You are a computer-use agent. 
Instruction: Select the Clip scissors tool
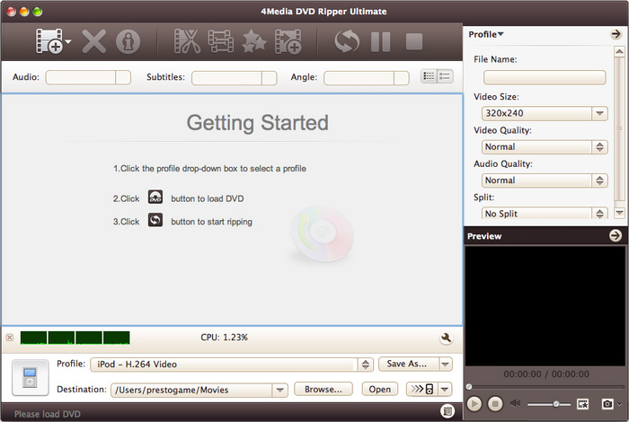[x=187, y=41]
